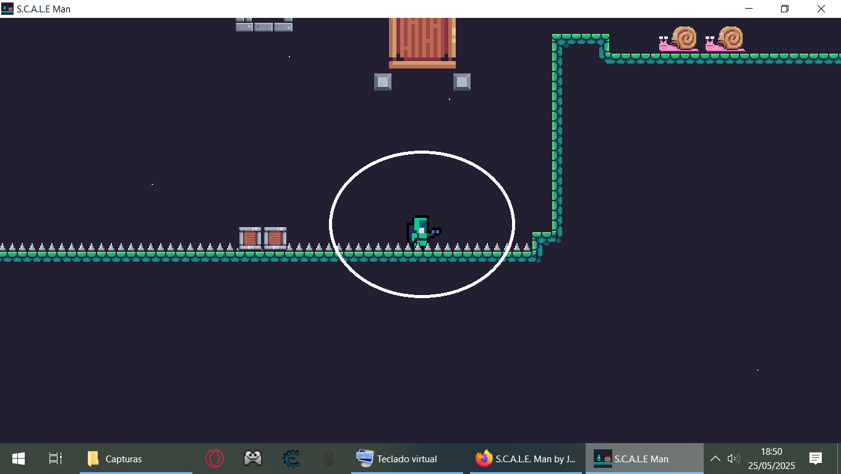The width and height of the screenshot is (841, 474).
Task: Click the left metal-framed crate on spikes
Action: [x=250, y=238]
